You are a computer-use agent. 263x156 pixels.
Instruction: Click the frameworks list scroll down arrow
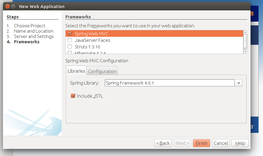tap(245, 52)
